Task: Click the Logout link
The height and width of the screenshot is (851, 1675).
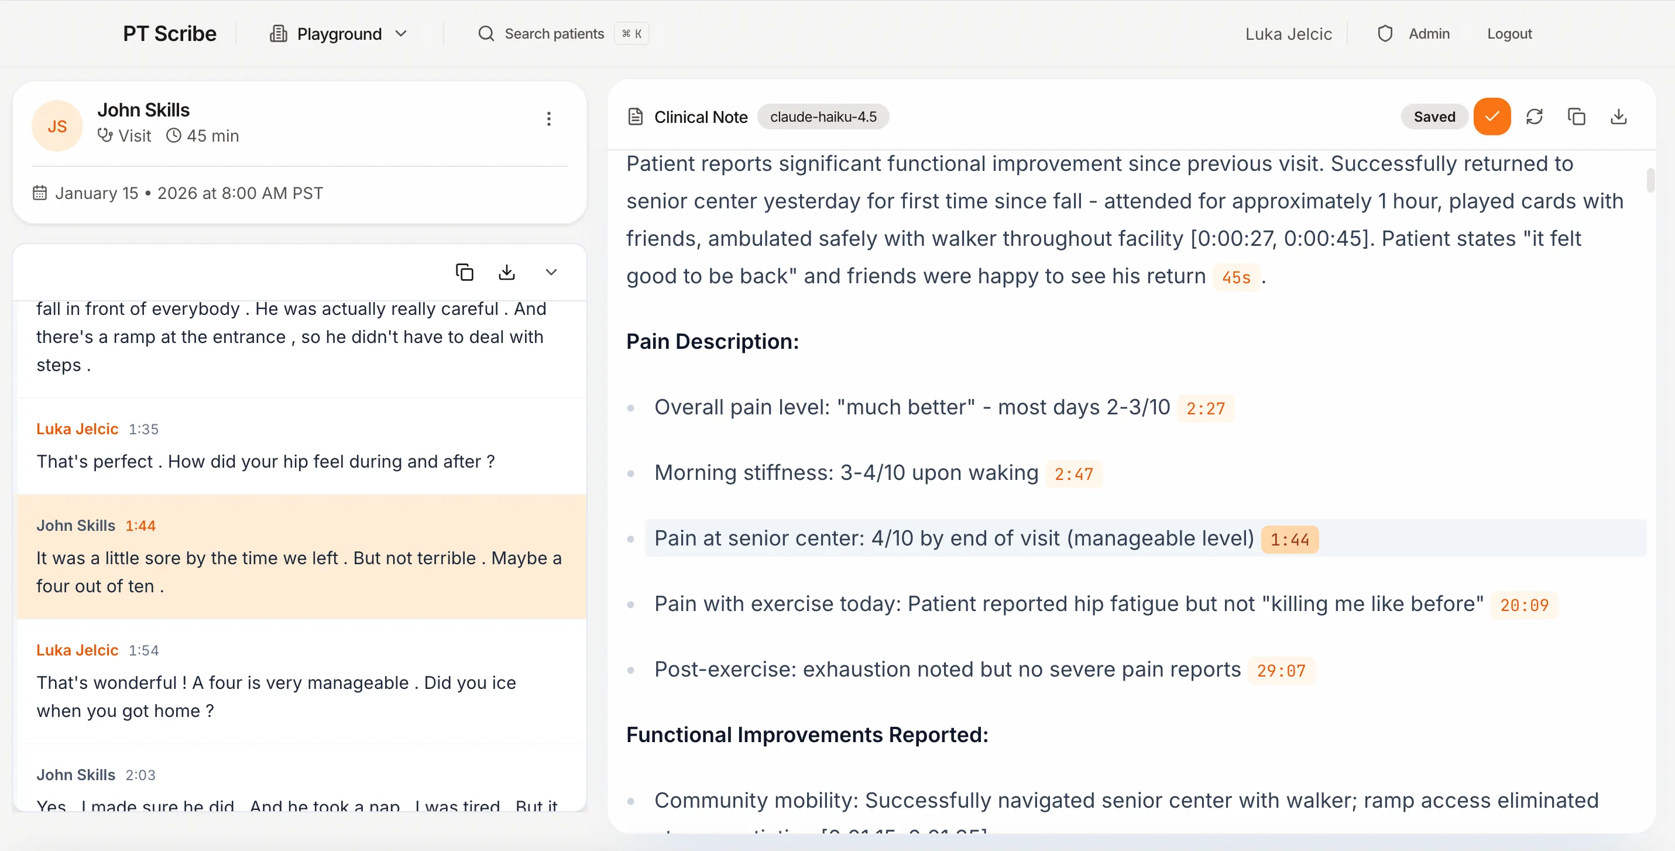Action: point(1509,34)
